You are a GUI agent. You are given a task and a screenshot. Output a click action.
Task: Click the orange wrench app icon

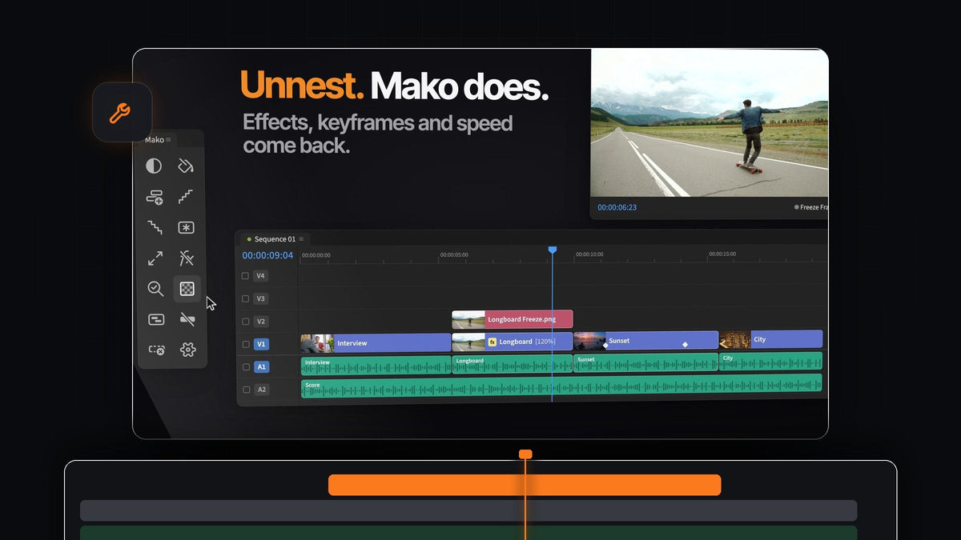[122, 113]
